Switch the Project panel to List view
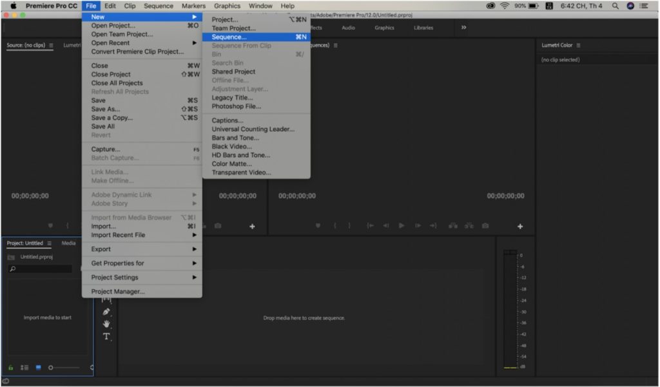Viewport: 660px width, 387px height. pos(24,368)
